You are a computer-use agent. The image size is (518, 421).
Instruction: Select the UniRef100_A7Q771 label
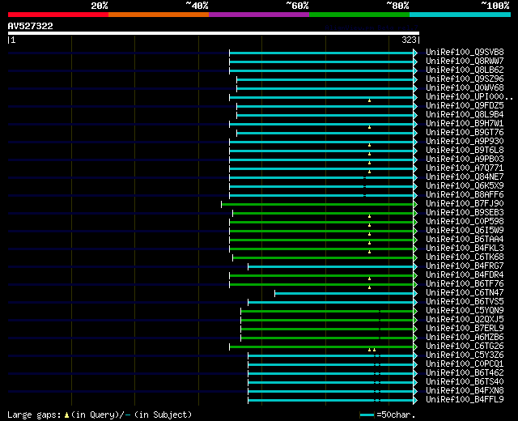[465, 168]
